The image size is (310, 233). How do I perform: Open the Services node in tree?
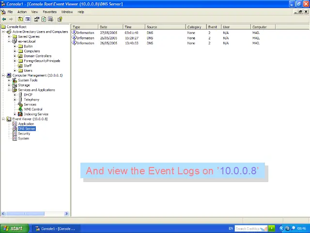[x=30, y=104]
